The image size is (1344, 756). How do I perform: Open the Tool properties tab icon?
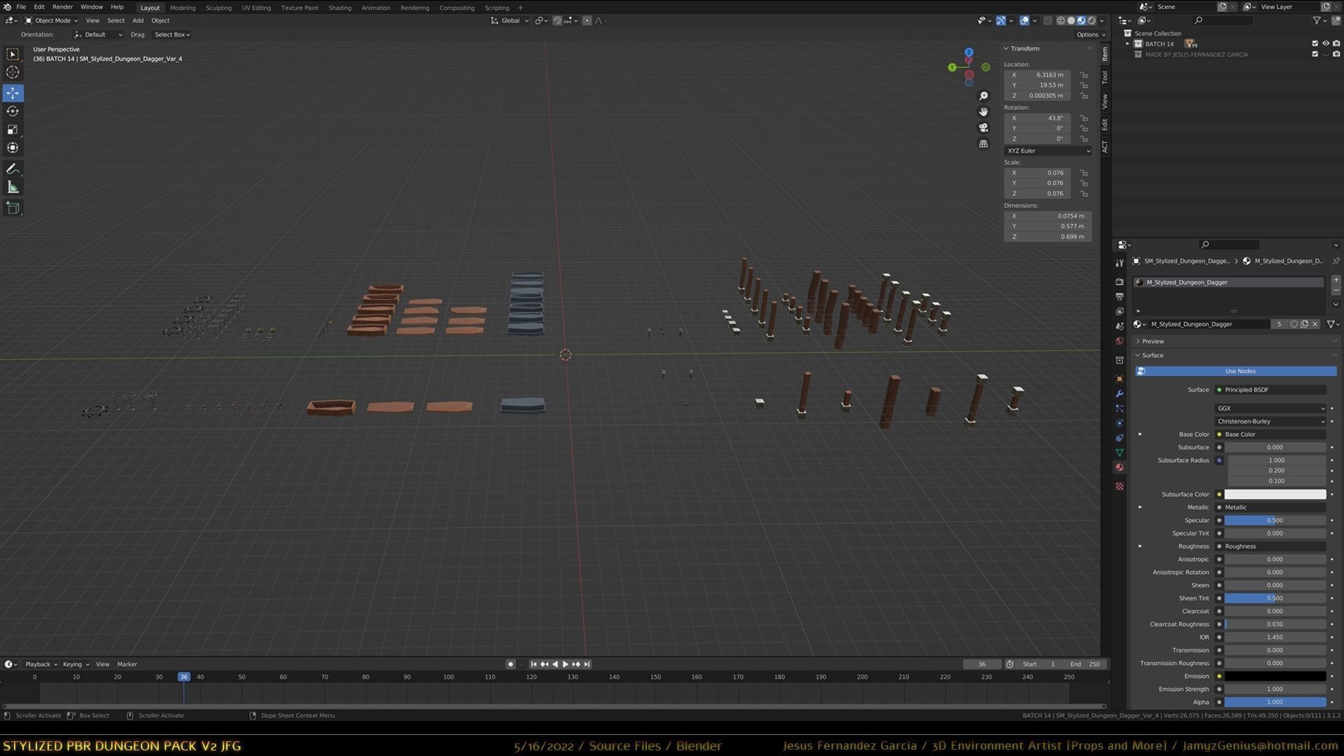(x=1119, y=263)
